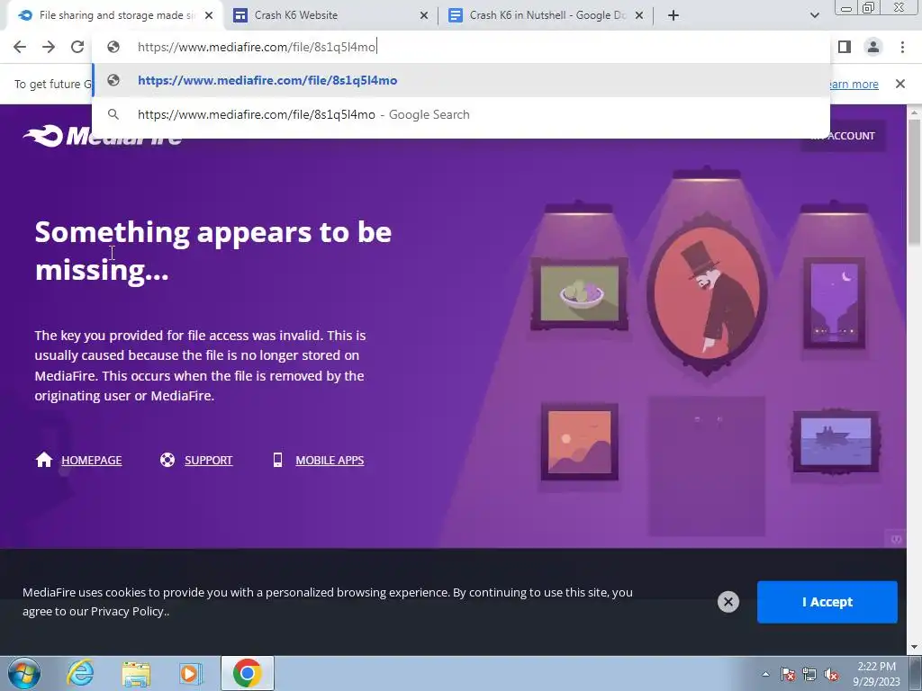This screenshot has width=922, height=691.
Task: Click the house icon next to HOMEPAGE
Action: (44, 460)
